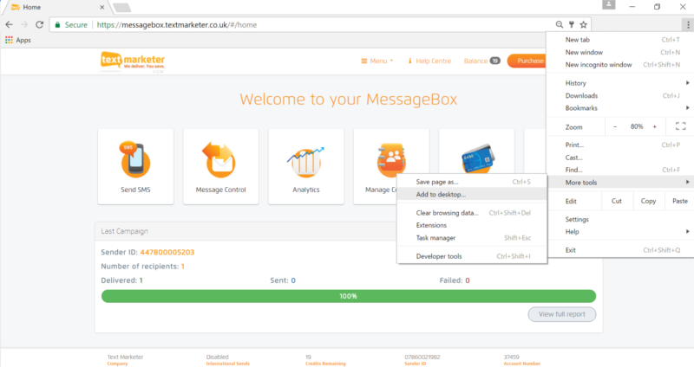Bookmark this page with the star icon
The width and height of the screenshot is (694, 367).
(584, 25)
